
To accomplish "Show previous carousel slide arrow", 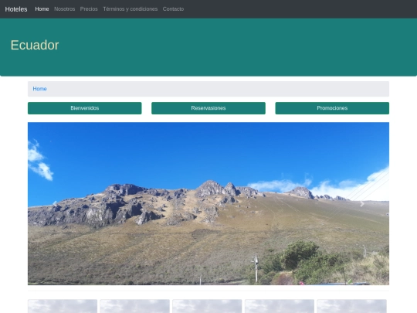I will [x=55, y=203].
